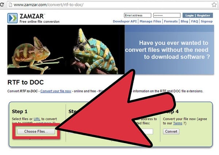Image resolution: width=219 pixels, height=155 pixels.
Task: Follow the 'Convert your file now' link
Action: 56,91
